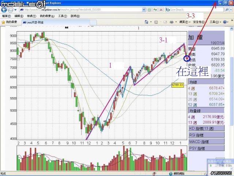The image size is (234, 176).
Task: Select the yam天空-財金 tab
Action: [x=56, y=22]
